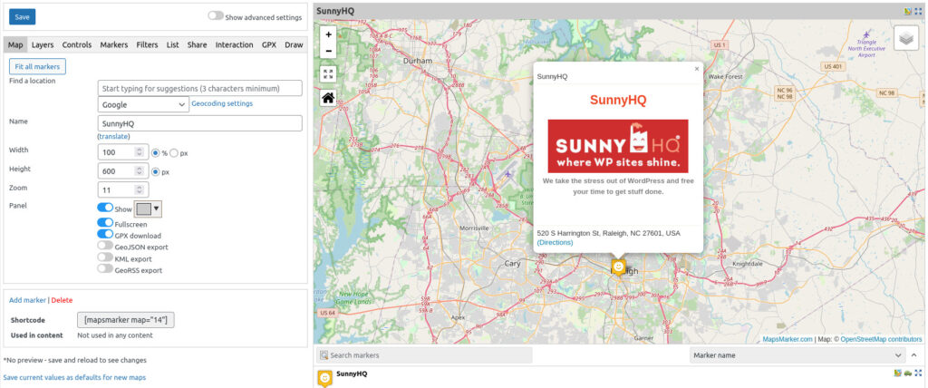Click Add marker link
Image resolution: width=928 pixels, height=388 pixels.
pyautogui.click(x=27, y=300)
